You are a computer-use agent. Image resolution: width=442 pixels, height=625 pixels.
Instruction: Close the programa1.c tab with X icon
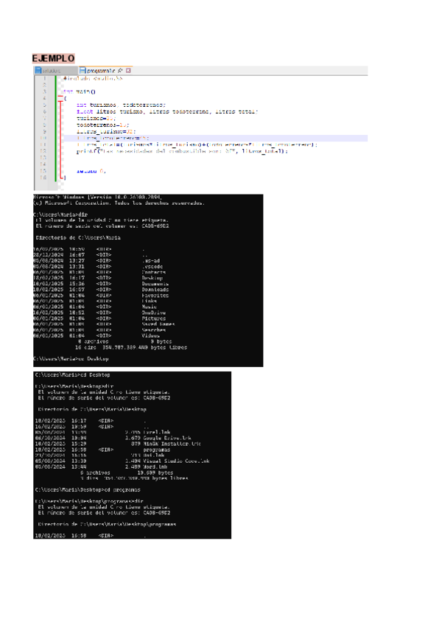click(x=128, y=71)
